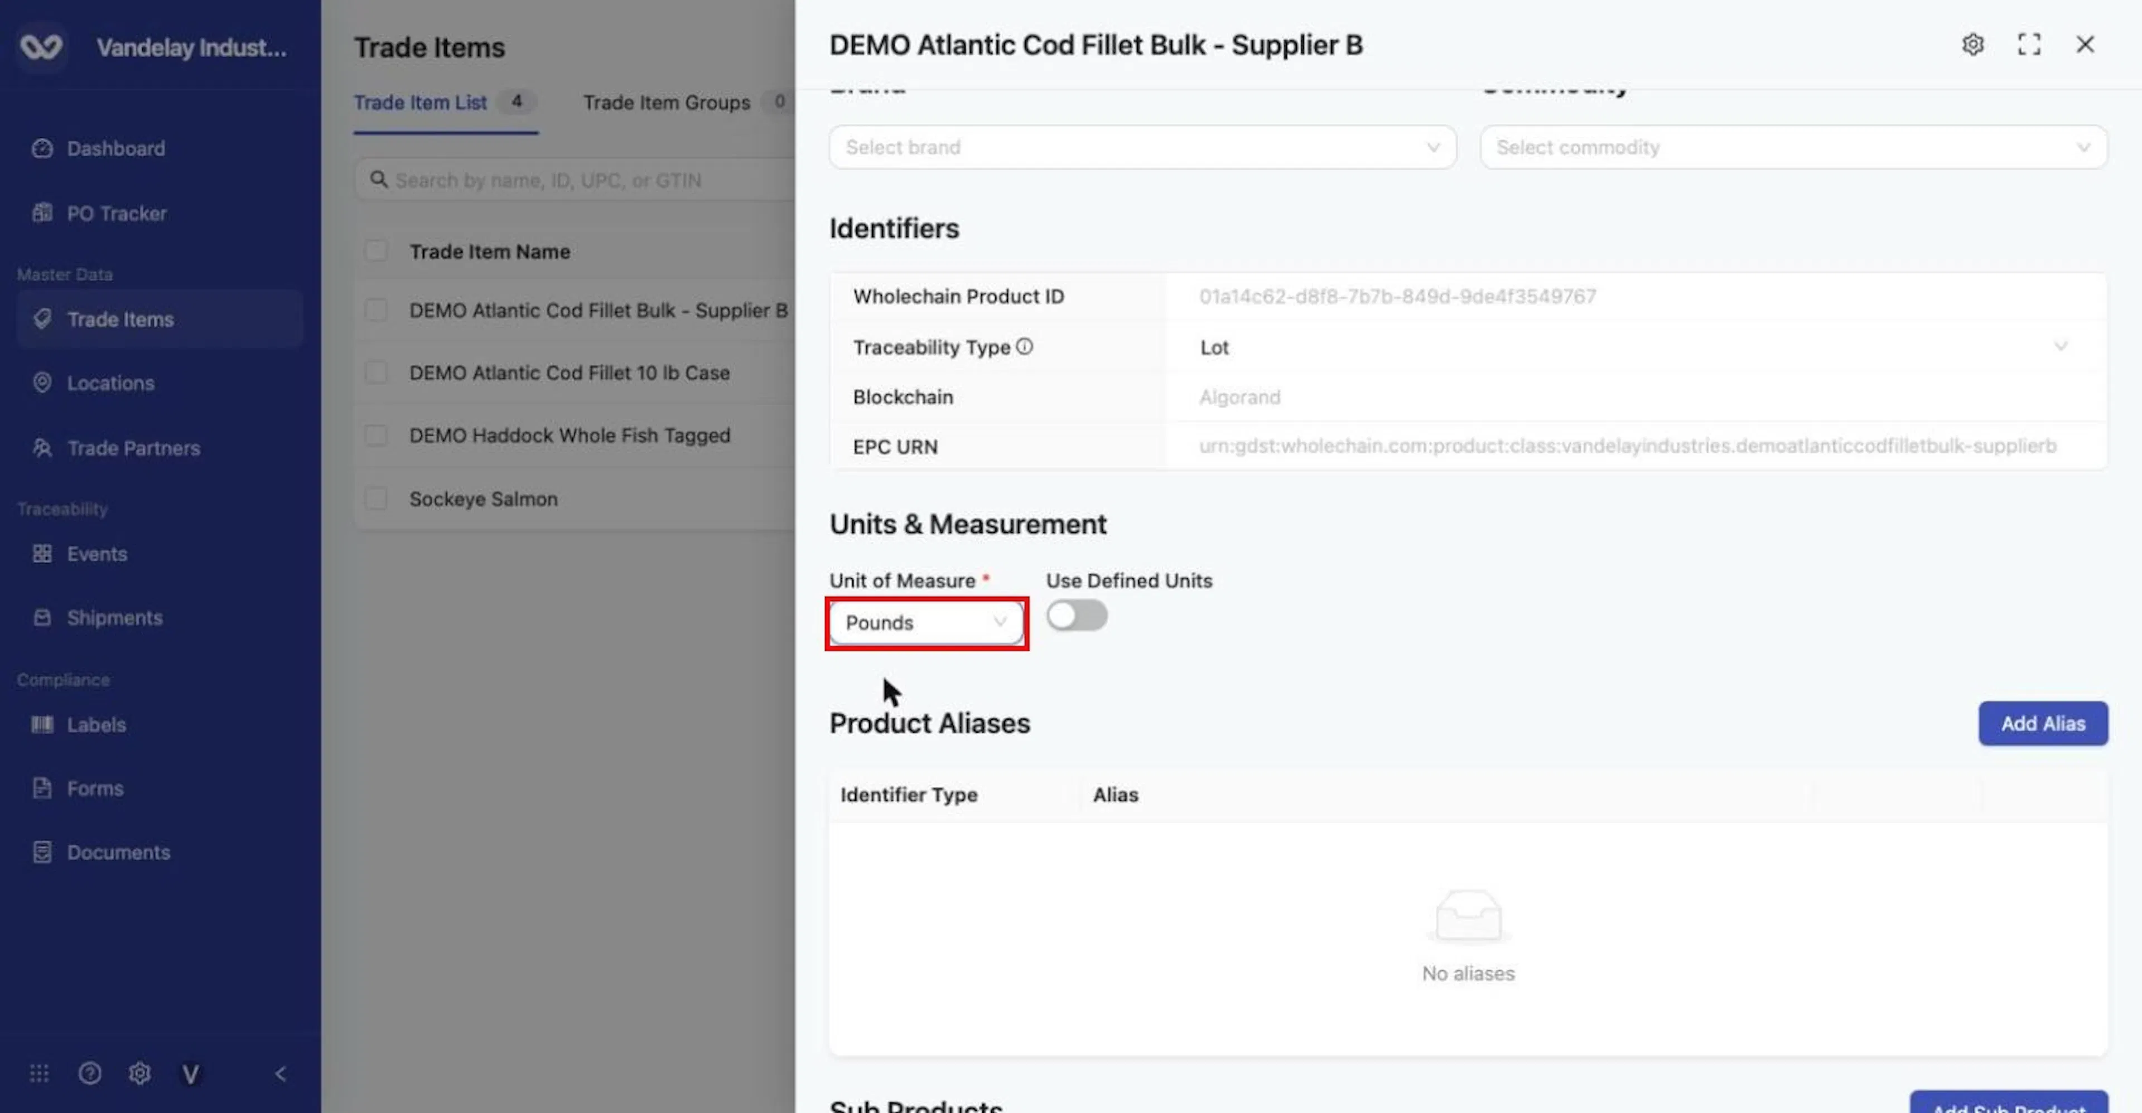Viewport: 2142px width, 1113px height.
Task: Close the trade item detail panel
Action: click(x=2085, y=44)
